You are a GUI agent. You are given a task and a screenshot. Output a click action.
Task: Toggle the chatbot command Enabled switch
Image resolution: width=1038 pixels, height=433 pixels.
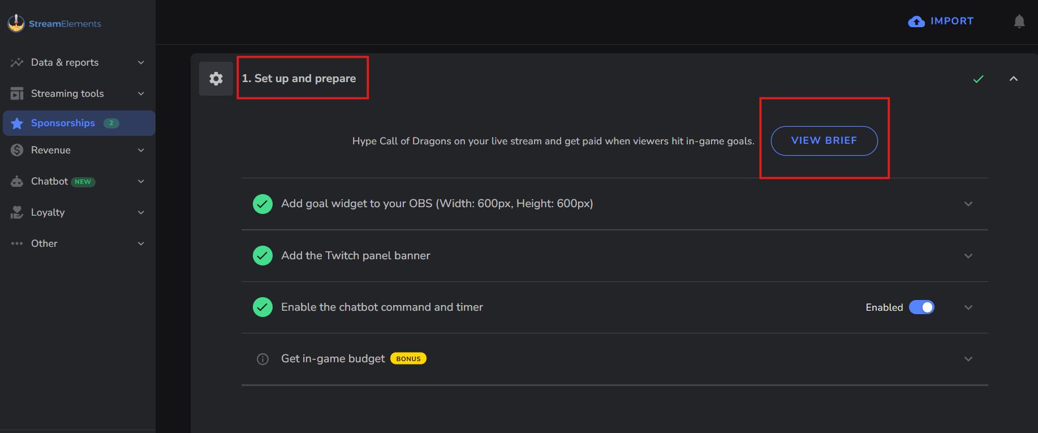click(921, 307)
